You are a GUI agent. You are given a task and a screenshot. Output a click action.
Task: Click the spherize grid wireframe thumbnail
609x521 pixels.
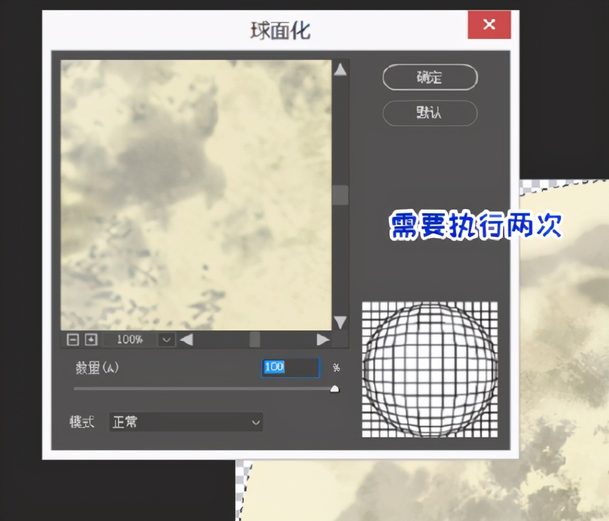click(x=430, y=369)
